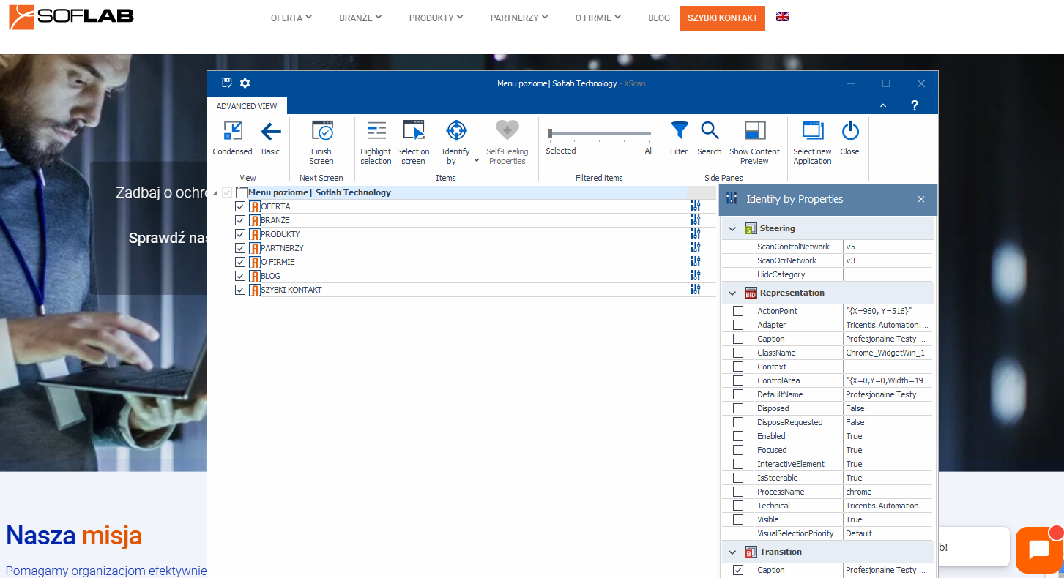The width and height of the screenshot is (1064, 578).
Task: Open Self-Healing Properties heart icon
Action: pos(507,131)
